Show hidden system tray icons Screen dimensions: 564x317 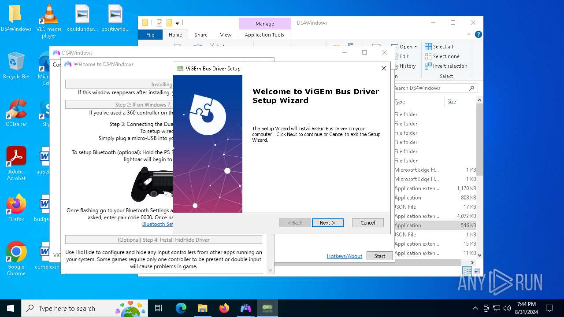point(475,308)
